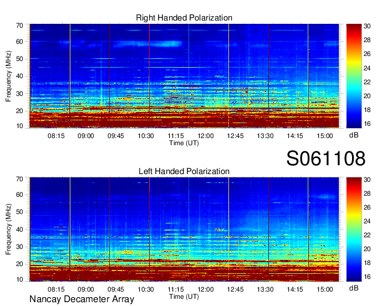Click the 60 MHz tick on the upper plot
The width and height of the screenshot is (377, 306).
tap(19, 42)
